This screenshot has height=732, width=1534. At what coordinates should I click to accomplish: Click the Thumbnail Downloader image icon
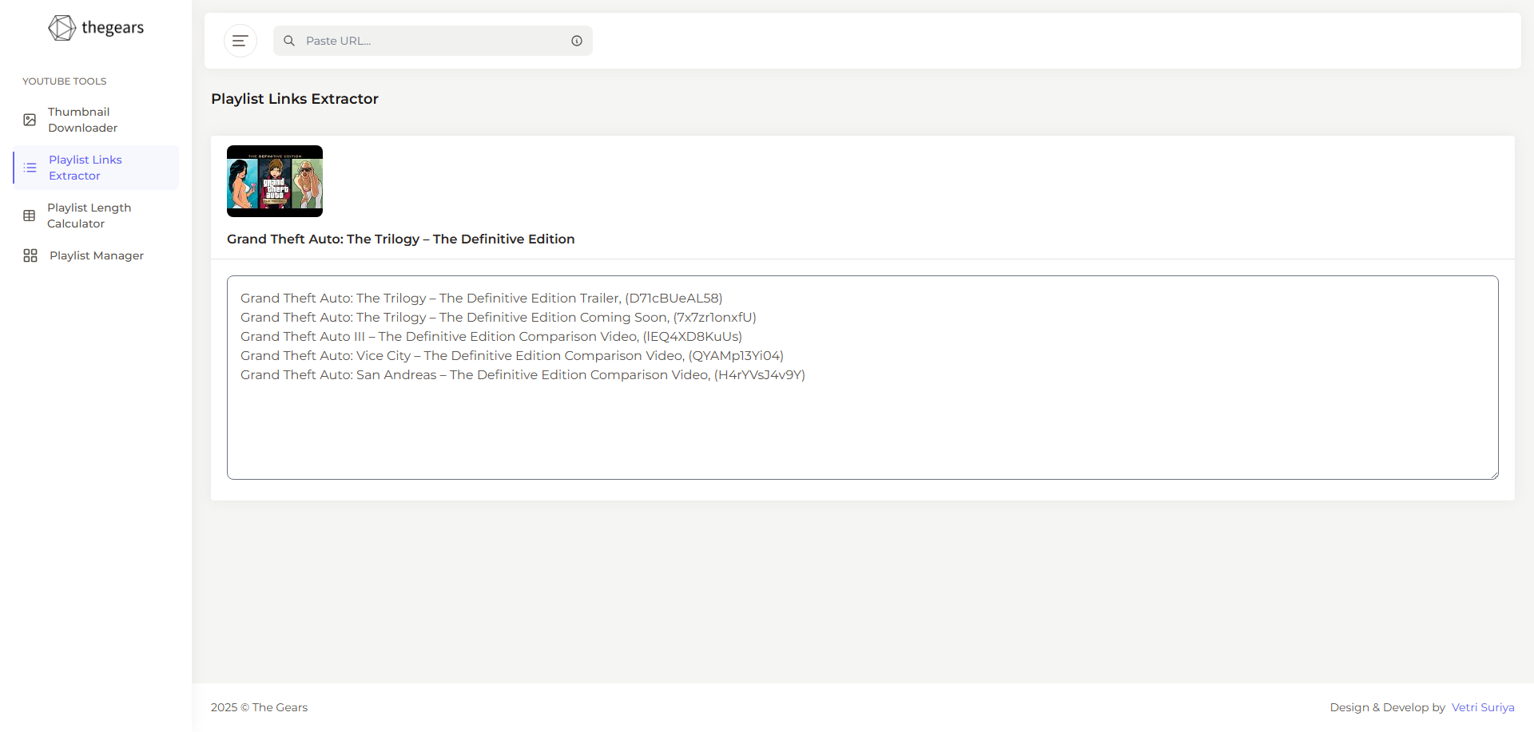30,120
